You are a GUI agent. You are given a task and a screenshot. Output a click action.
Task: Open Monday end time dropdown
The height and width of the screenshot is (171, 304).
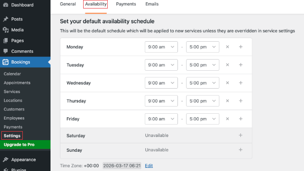203,47
